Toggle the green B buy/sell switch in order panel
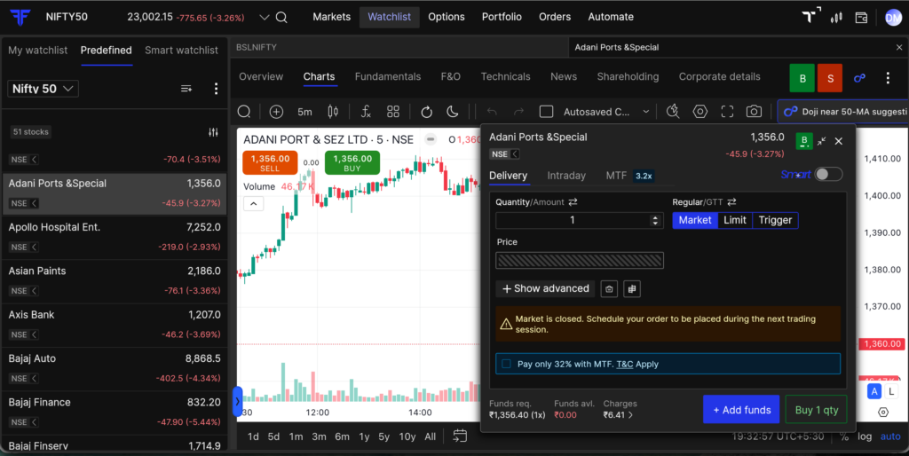 point(803,141)
